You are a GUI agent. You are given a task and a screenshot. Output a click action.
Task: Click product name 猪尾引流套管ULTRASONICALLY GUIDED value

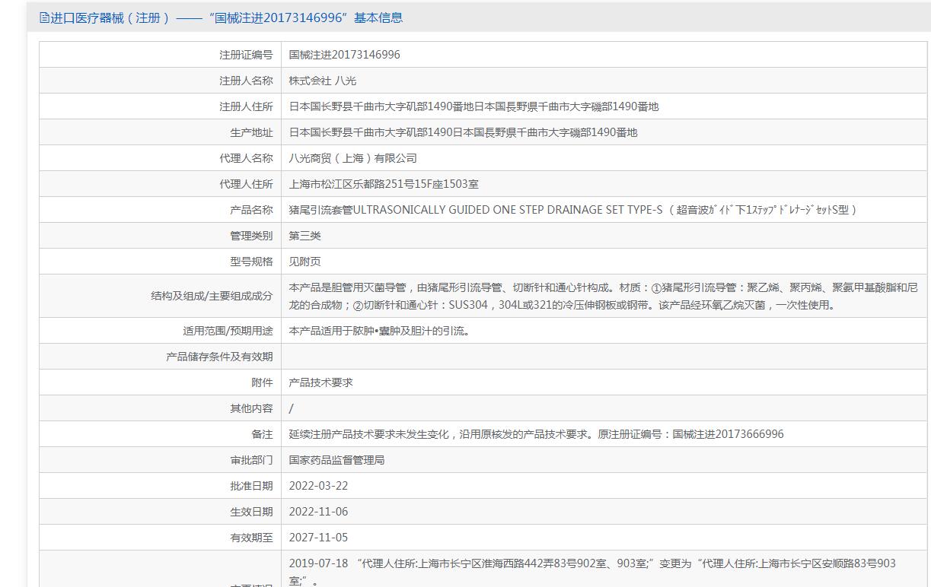(x=573, y=210)
